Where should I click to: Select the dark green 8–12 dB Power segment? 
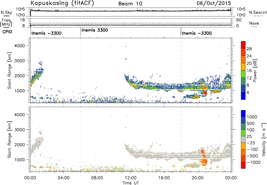tap(243, 81)
